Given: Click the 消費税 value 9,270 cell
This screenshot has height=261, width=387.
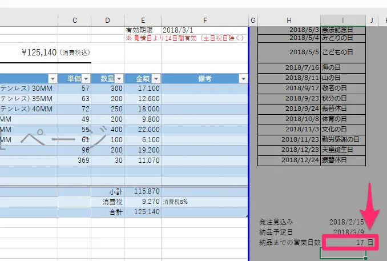Looking at the screenshot, I should point(142,202).
